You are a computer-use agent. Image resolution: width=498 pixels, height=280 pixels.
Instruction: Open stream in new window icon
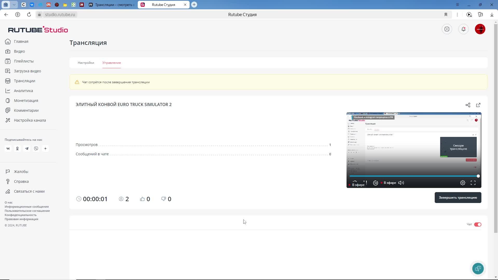pyautogui.click(x=478, y=105)
